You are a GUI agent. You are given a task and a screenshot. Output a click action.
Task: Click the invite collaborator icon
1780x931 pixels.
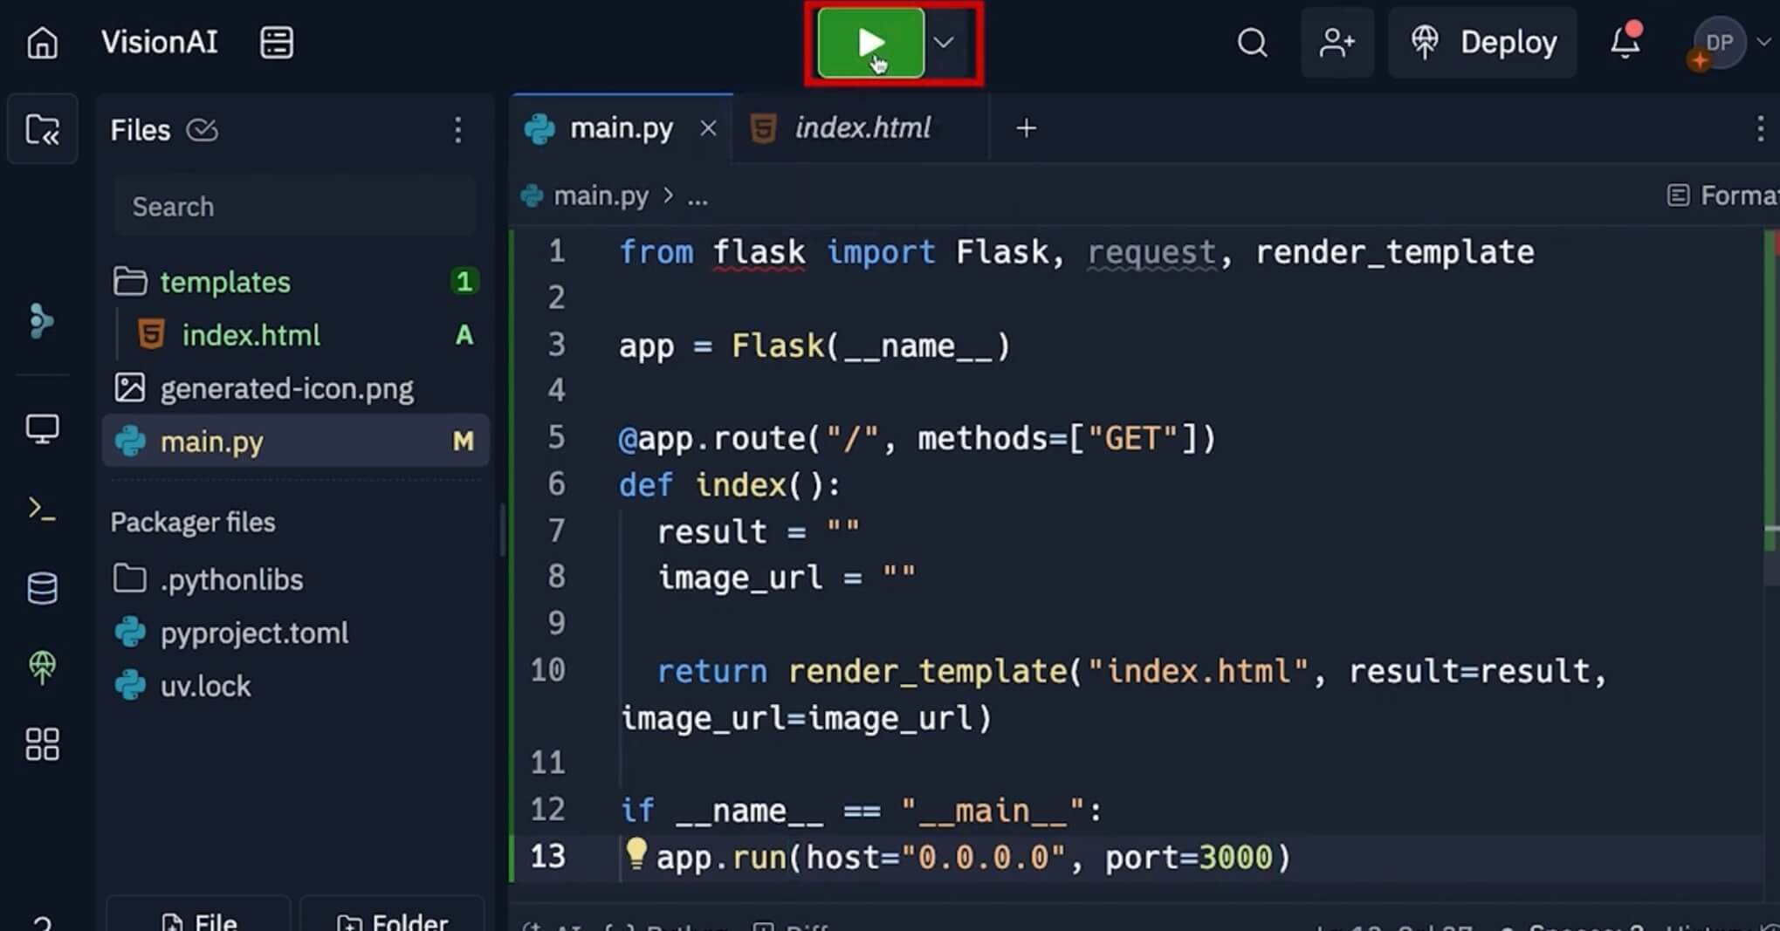[x=1337, y=43]
